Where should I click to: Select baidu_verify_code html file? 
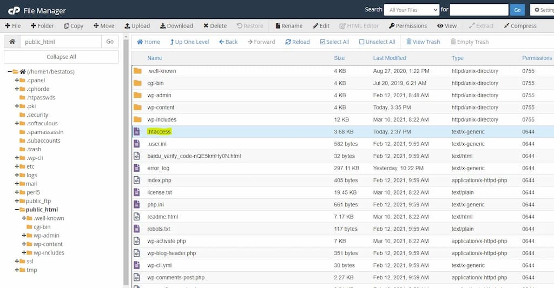[x=194, y=156]
